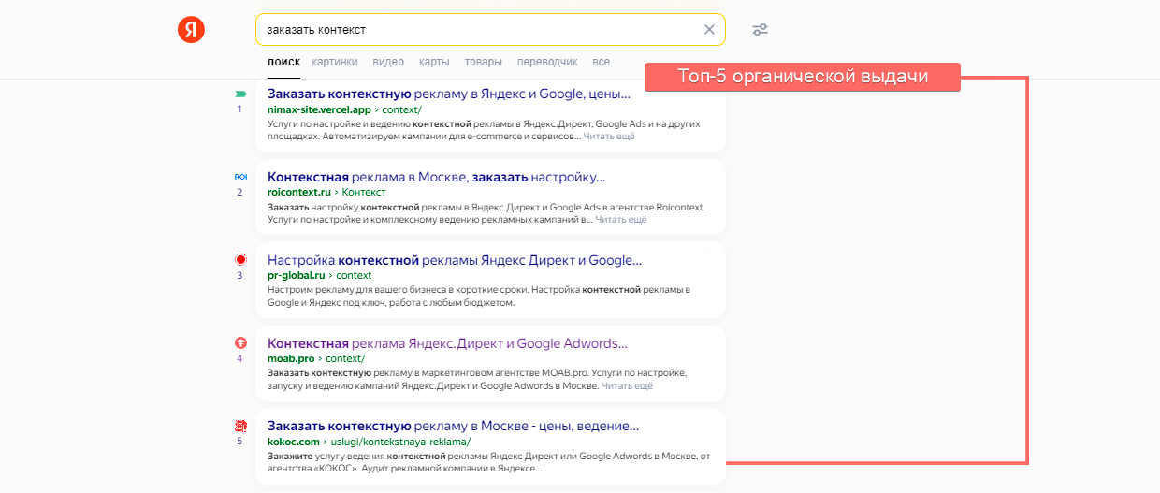Click the ROI favicon of result 2
The width and height of the screenshot is (1160, 493).
[239, 177]
